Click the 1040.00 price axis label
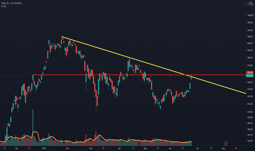The image size is (255, 151). coord(250,15)
